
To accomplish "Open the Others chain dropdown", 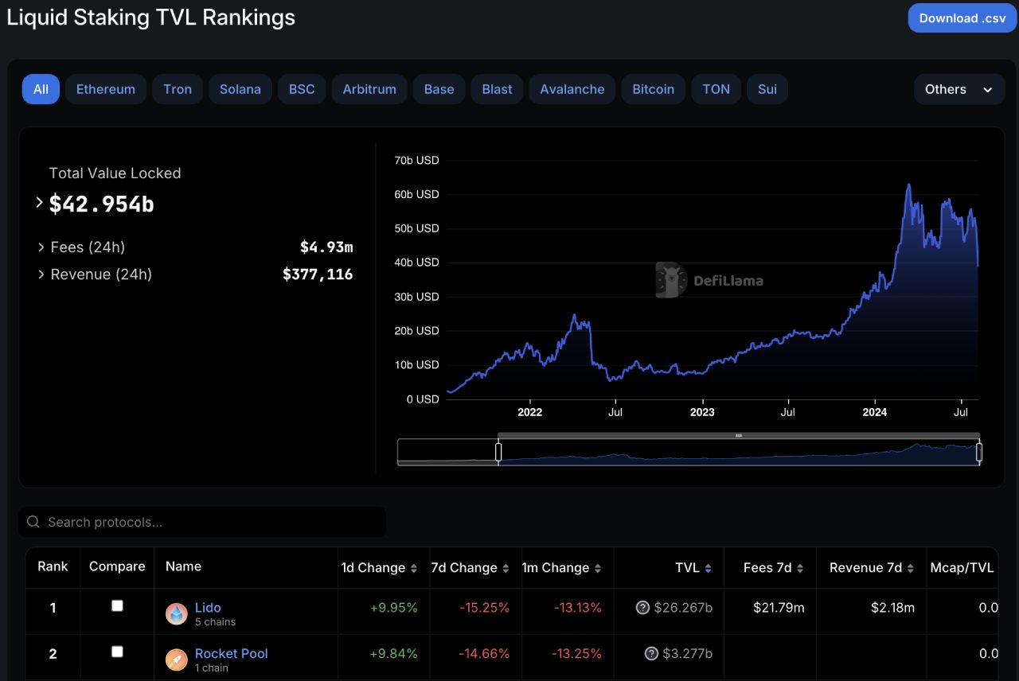I will pos(959,90).
